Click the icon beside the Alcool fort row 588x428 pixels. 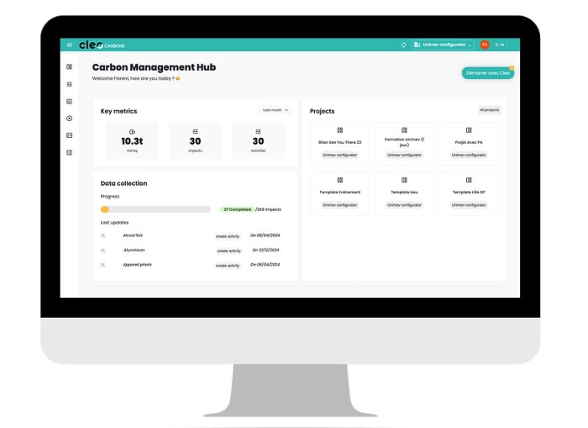103,235
